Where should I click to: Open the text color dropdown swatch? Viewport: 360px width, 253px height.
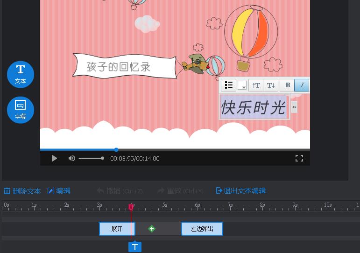pyautogui.click(x=242, y=85)
